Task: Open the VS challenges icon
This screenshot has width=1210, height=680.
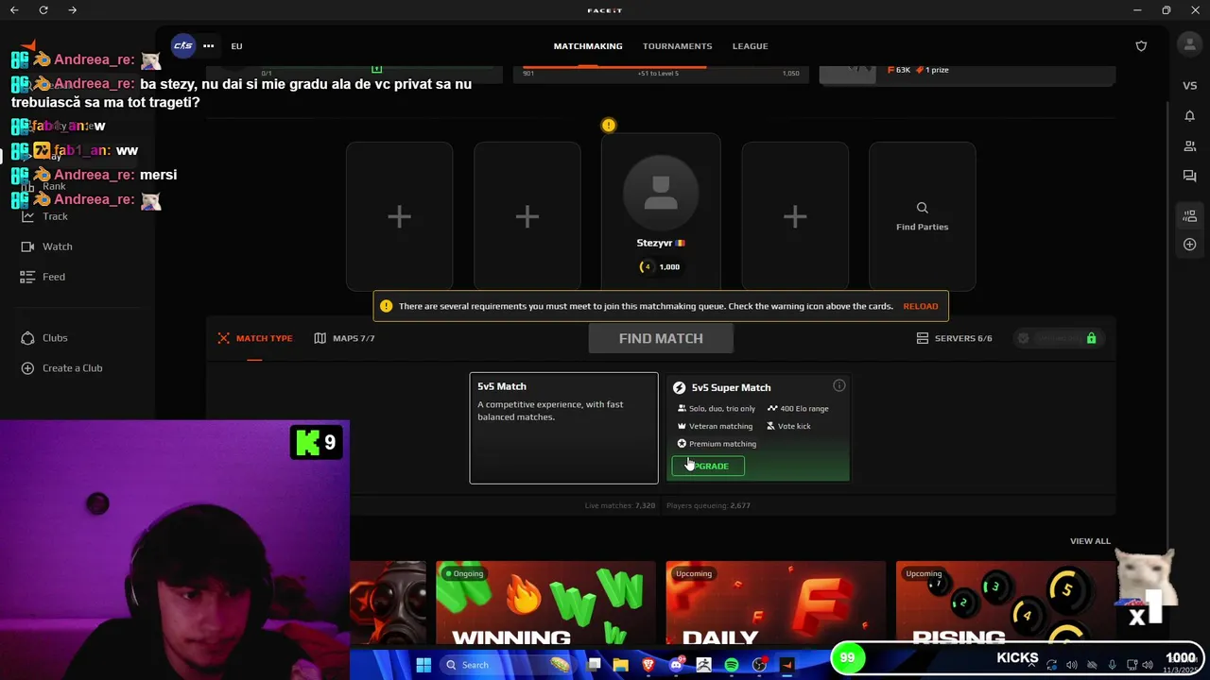Action: [1189, 85]
